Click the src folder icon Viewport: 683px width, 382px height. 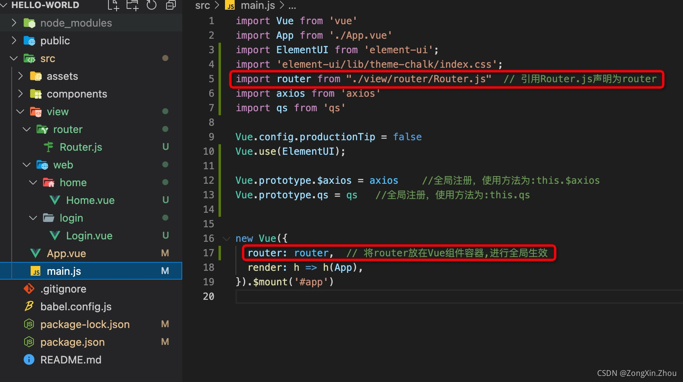pyautogui.click(x=29, y=58)
